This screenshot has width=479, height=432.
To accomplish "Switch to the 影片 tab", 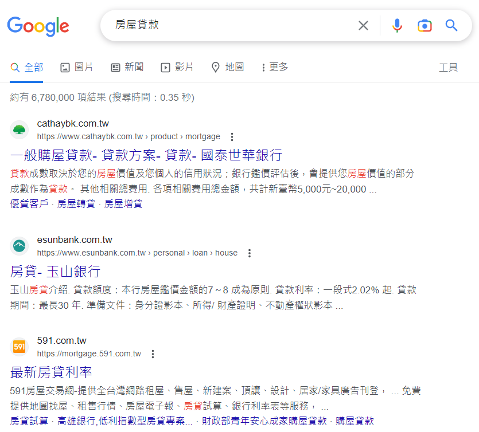I will [x=177, y=67].
